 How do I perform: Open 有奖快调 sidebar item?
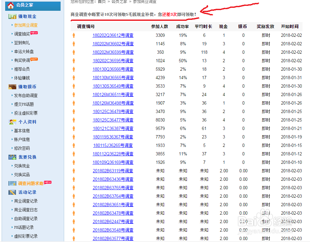pyautogui.click(x=22, y=60)
